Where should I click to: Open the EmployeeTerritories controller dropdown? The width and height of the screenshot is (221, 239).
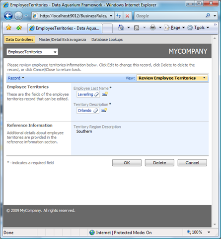click(x=32, y=52)
